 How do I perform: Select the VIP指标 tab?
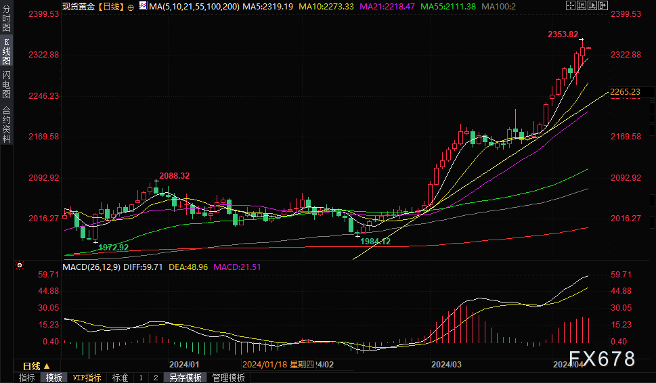pyautogui.click(x=87, y=378)
